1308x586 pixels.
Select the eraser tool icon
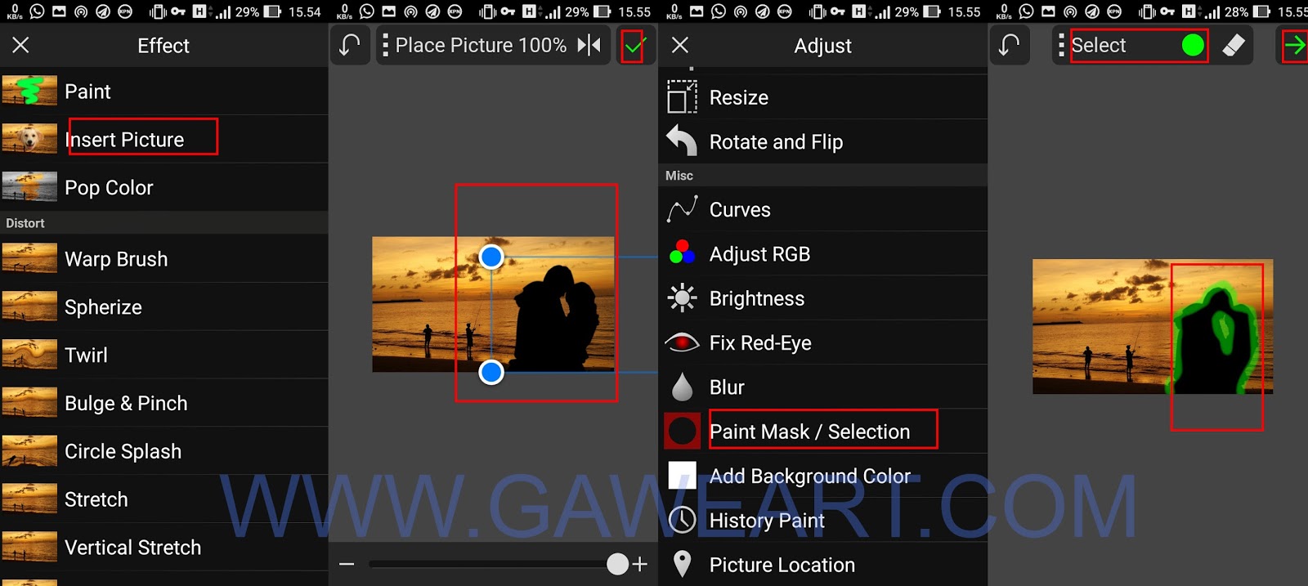(x=1234, y=46)
